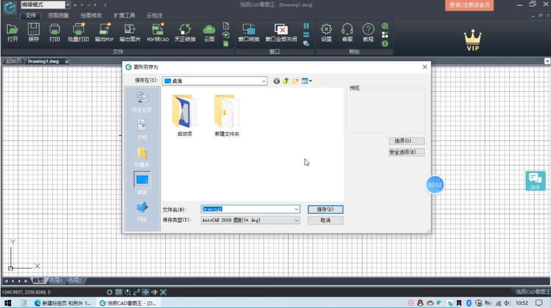
Task: Go back using dialog back arrow icon
Action: coord(276,81)
